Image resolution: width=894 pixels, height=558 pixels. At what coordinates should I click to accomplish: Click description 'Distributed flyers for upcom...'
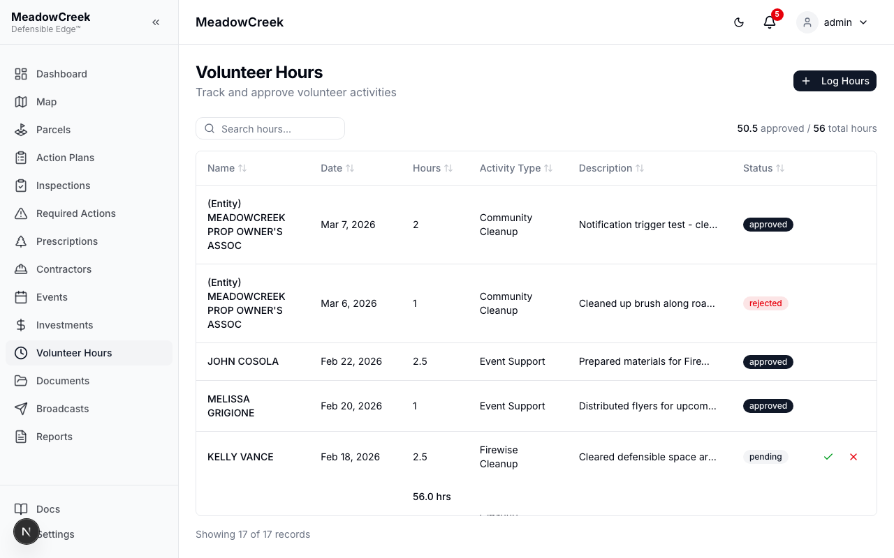tap(647, 406)
